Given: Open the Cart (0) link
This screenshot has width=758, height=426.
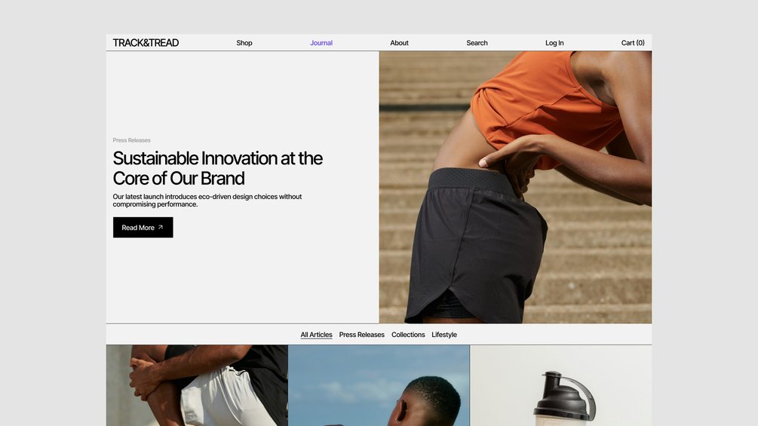Looking at the screenshot, I should [x=633, y=42].
